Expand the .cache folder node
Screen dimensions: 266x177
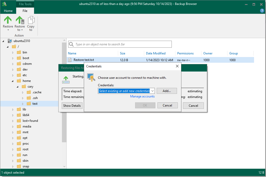(x=23, y=92)
